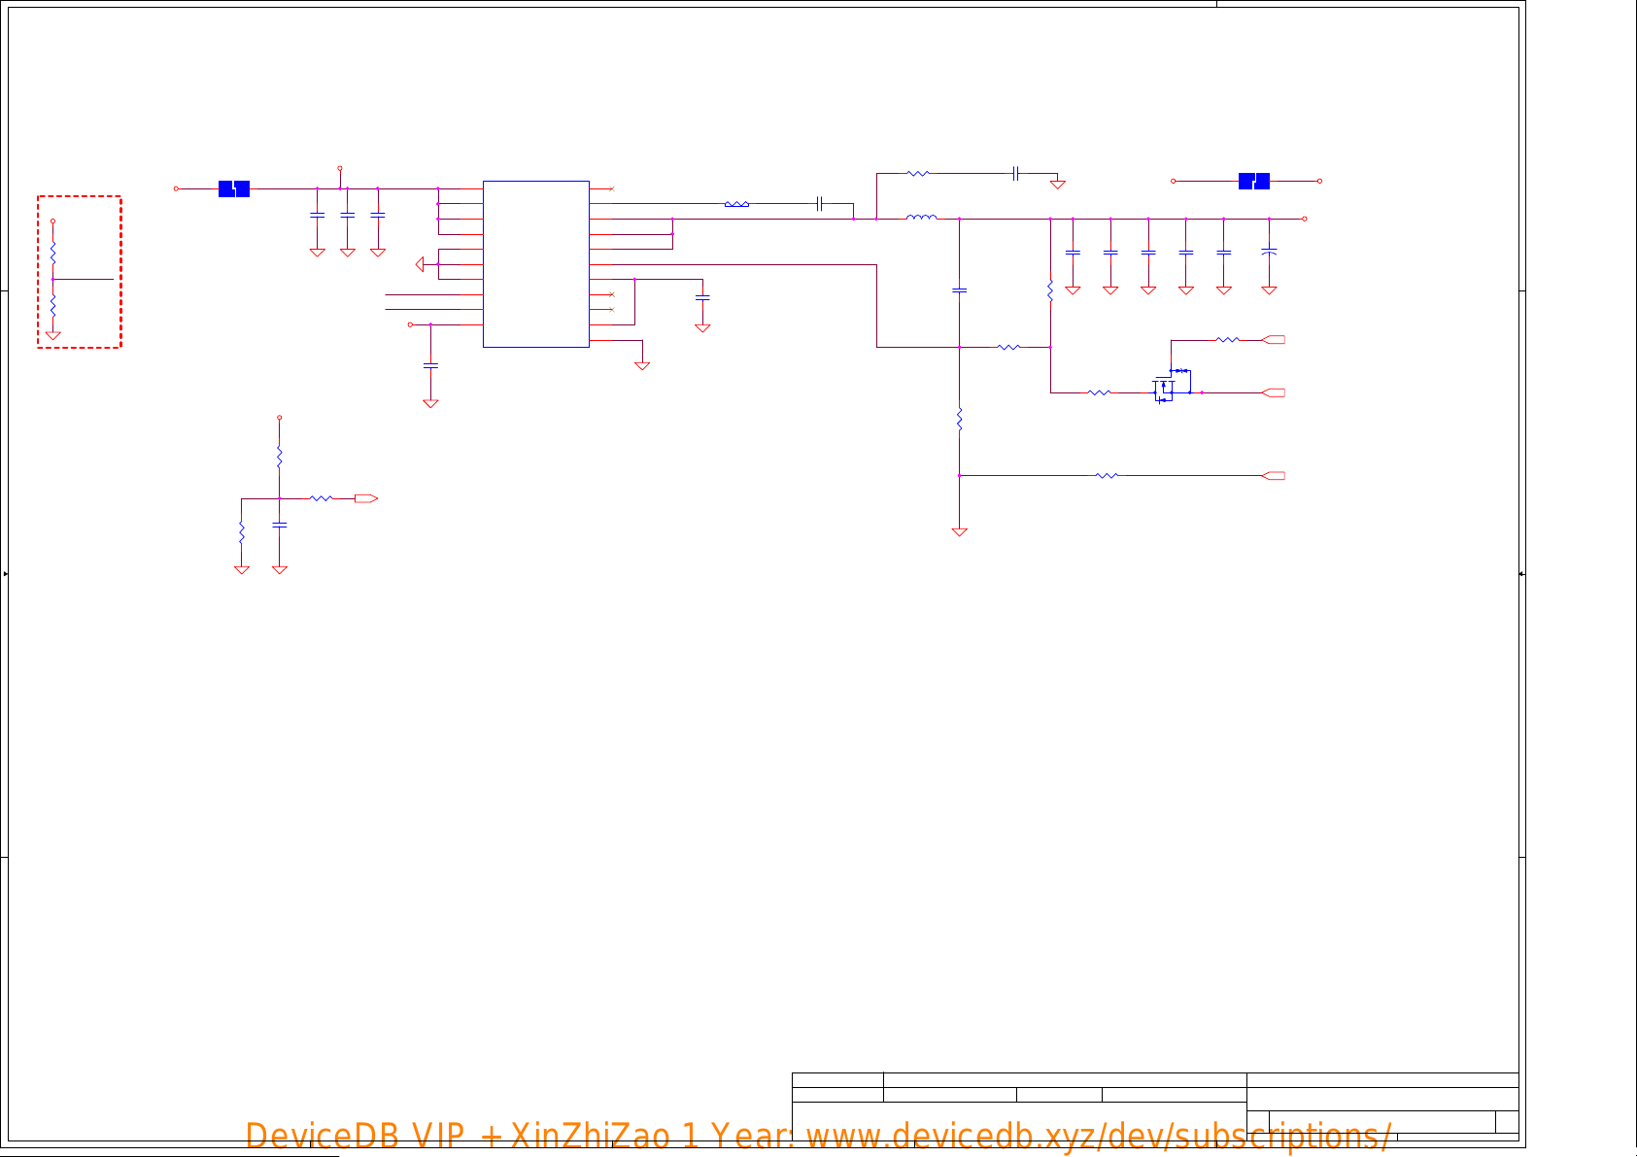Select the capacitor in the lower-left divider
The image size is (1637, 1157).
[x=280, y=525]
